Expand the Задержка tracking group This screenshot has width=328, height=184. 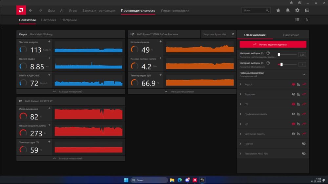point(240,94)
